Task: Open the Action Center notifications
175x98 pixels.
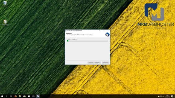Action: coord(172,96)
